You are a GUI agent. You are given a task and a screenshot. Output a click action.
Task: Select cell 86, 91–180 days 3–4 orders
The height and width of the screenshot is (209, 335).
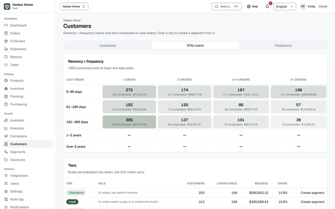click(241, 107)
